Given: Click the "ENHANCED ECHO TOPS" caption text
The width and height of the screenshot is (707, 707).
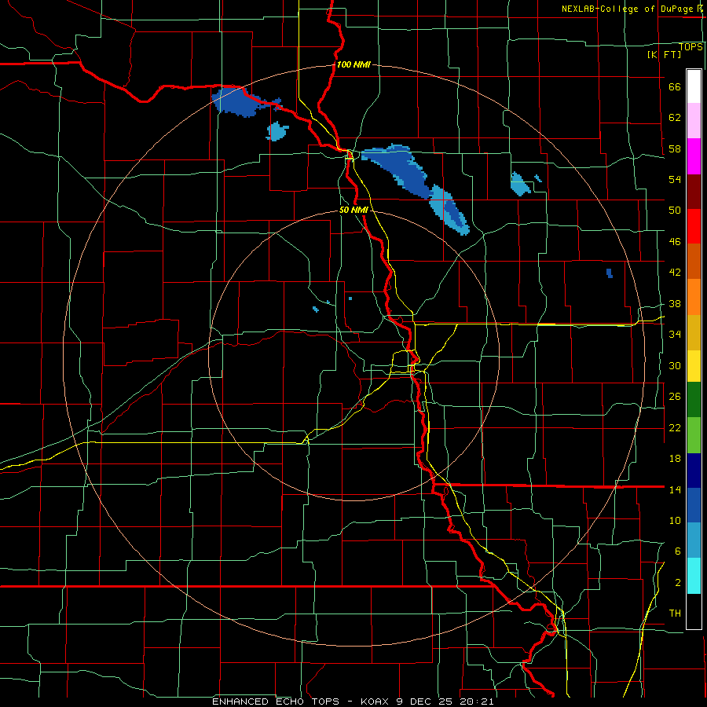Looking at the screenshot, I should (276, 702).
